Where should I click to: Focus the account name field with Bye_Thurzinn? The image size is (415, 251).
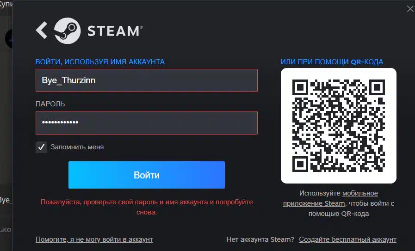point(147,80)
